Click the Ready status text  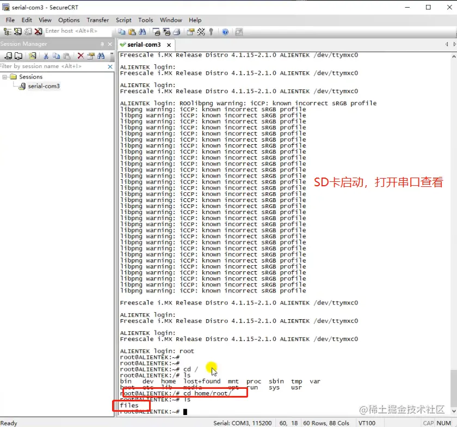(9, 423)
